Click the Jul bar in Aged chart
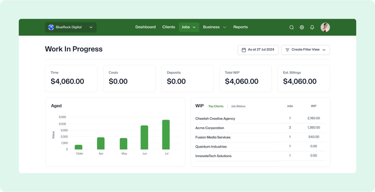The height and width of the screenshot is (192, 375). click(166, 135)
